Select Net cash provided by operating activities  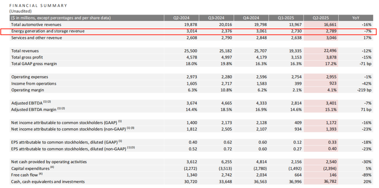click(x=49, y=162)
